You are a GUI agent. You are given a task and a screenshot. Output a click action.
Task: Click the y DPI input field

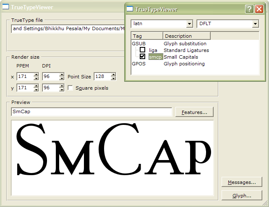(x=51, y=88)
